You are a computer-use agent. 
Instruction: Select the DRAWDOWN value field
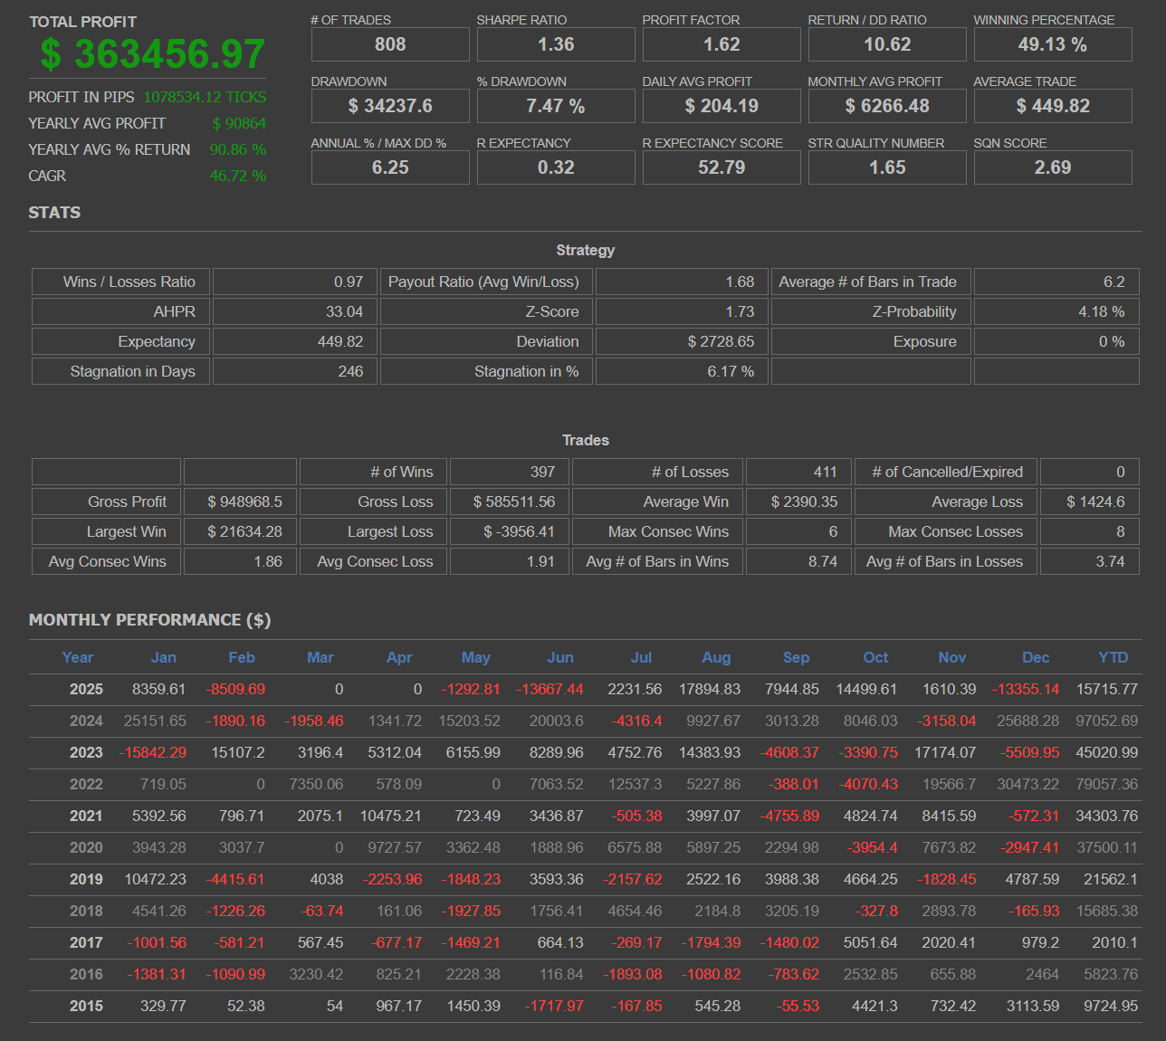pyautogui.click(x=389, y=105)
